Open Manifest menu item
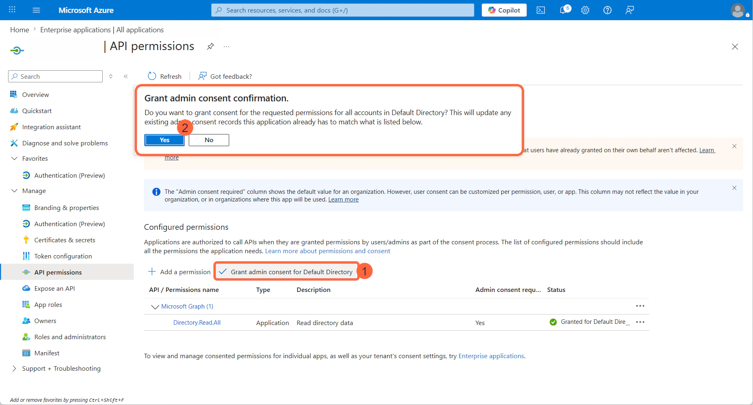The image size is (753, 405). pyautogui.click(x=47, y=353)
